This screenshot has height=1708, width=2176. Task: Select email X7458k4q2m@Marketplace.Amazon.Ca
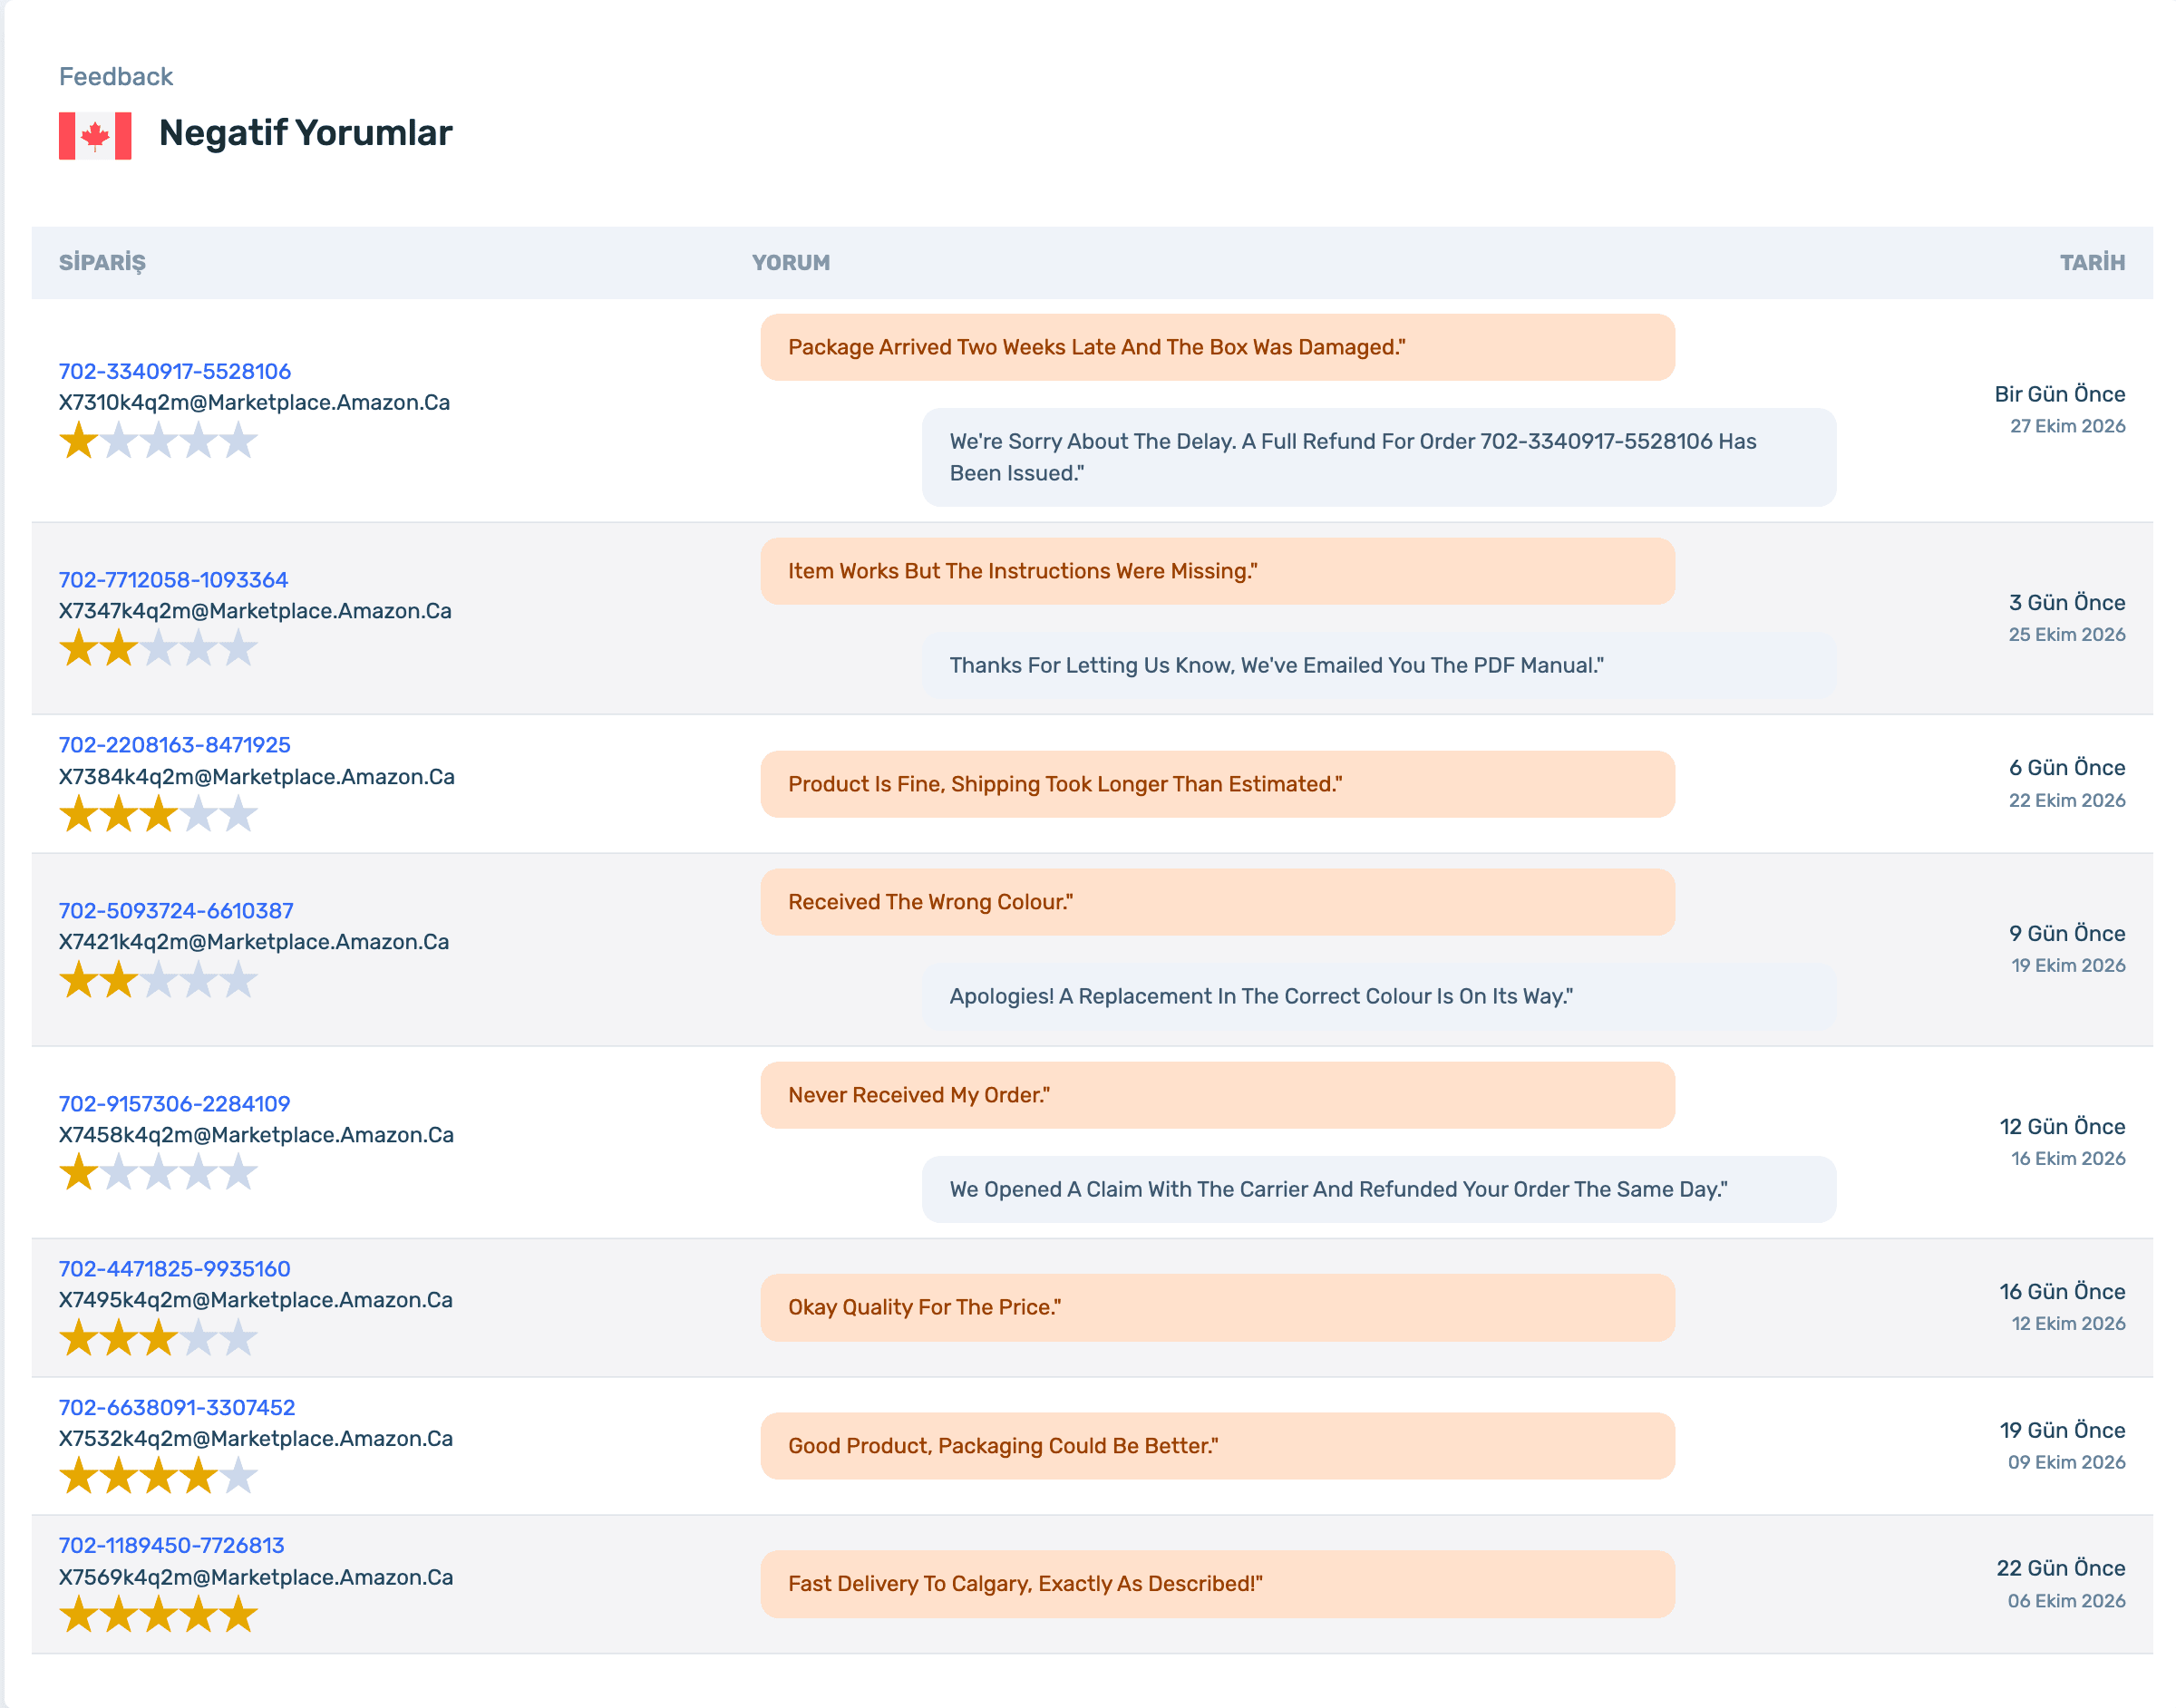[256, 1135]
